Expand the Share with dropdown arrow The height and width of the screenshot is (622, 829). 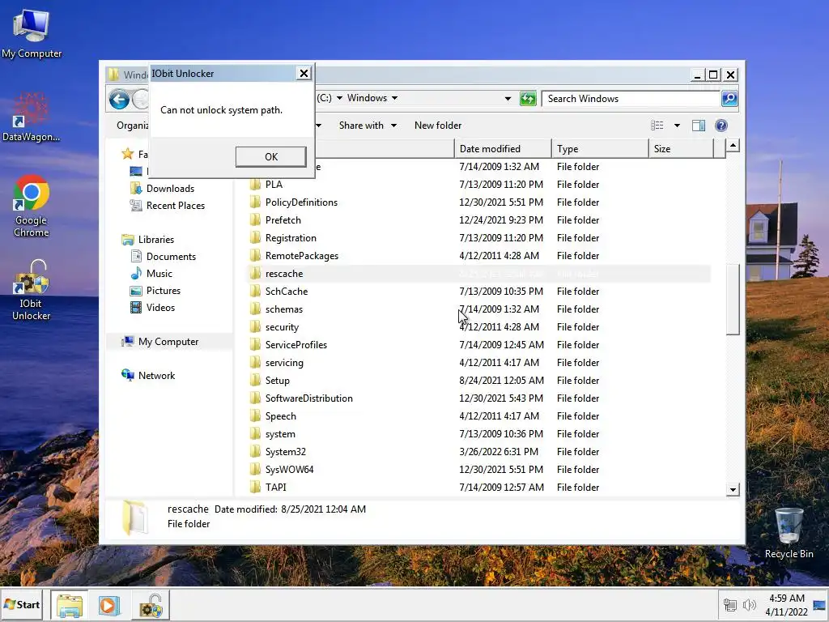[393, 126]
